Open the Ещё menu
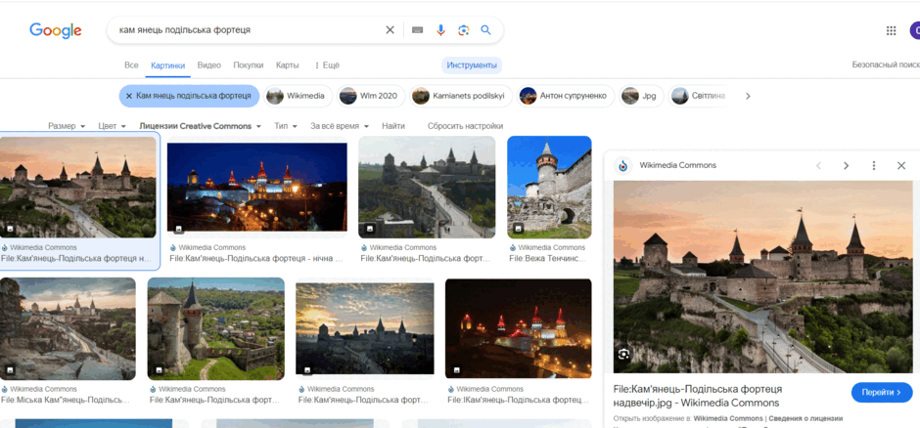Screen dimensions: 920x428 (x=328, y=65)
